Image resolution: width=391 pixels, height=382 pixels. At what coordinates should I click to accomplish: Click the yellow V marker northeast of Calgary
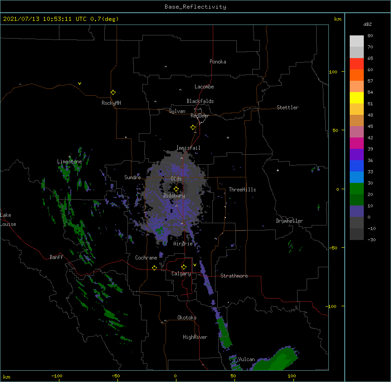click(x=195, y=265)
